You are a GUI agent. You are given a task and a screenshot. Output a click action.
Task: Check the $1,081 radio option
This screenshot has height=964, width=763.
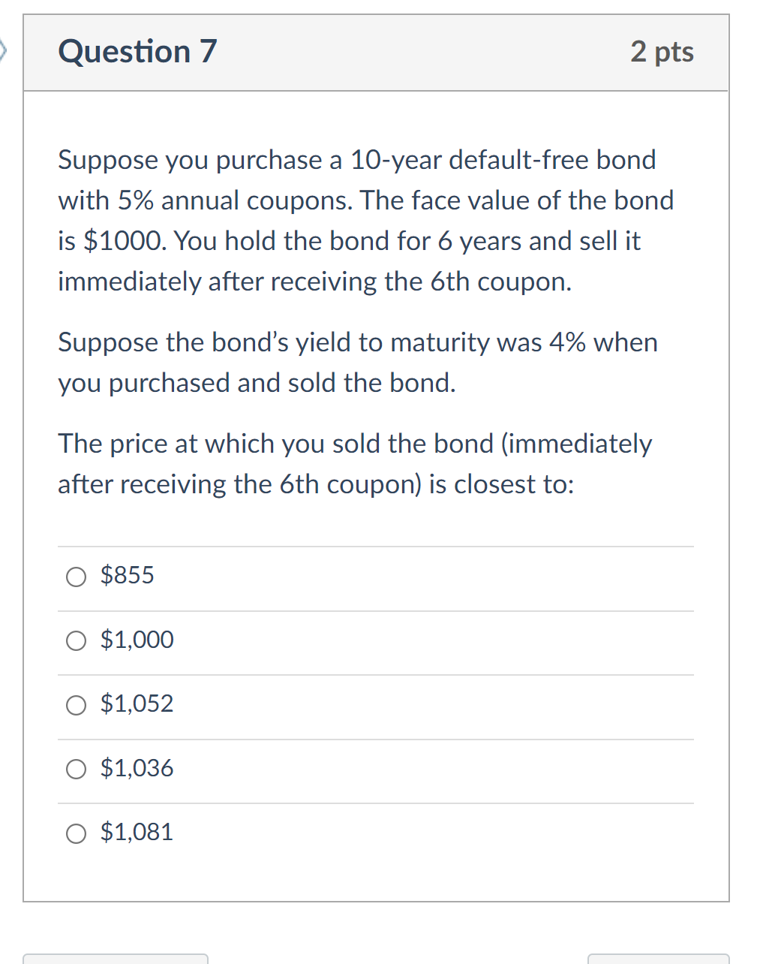76,833
